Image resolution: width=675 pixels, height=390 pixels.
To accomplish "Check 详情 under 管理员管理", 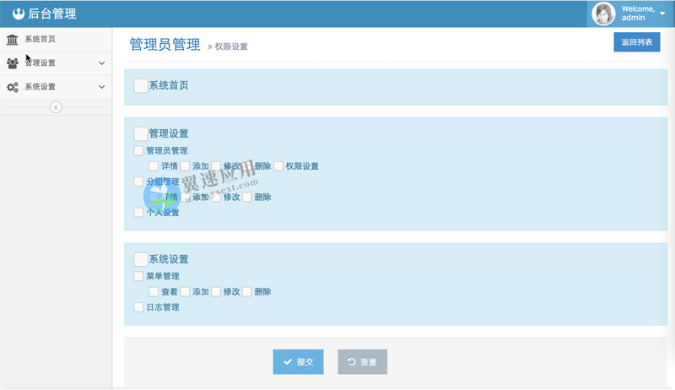I will tap(154, 166).
